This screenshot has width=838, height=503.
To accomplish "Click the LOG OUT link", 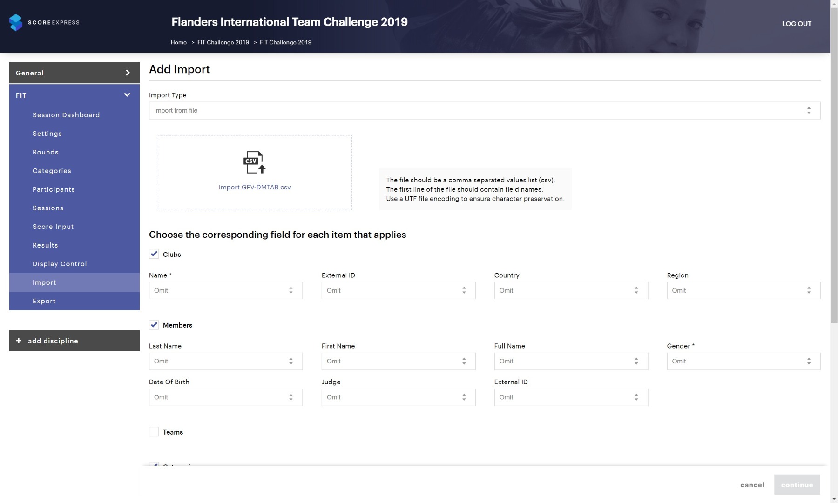I will pyautogui.click(x=797, y=24).
